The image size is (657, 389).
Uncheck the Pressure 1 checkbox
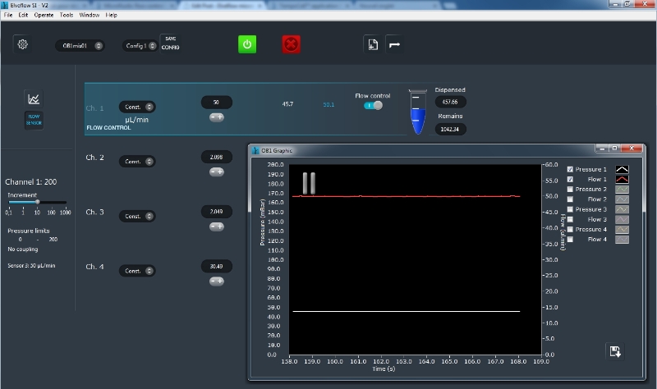pos(570,169)
